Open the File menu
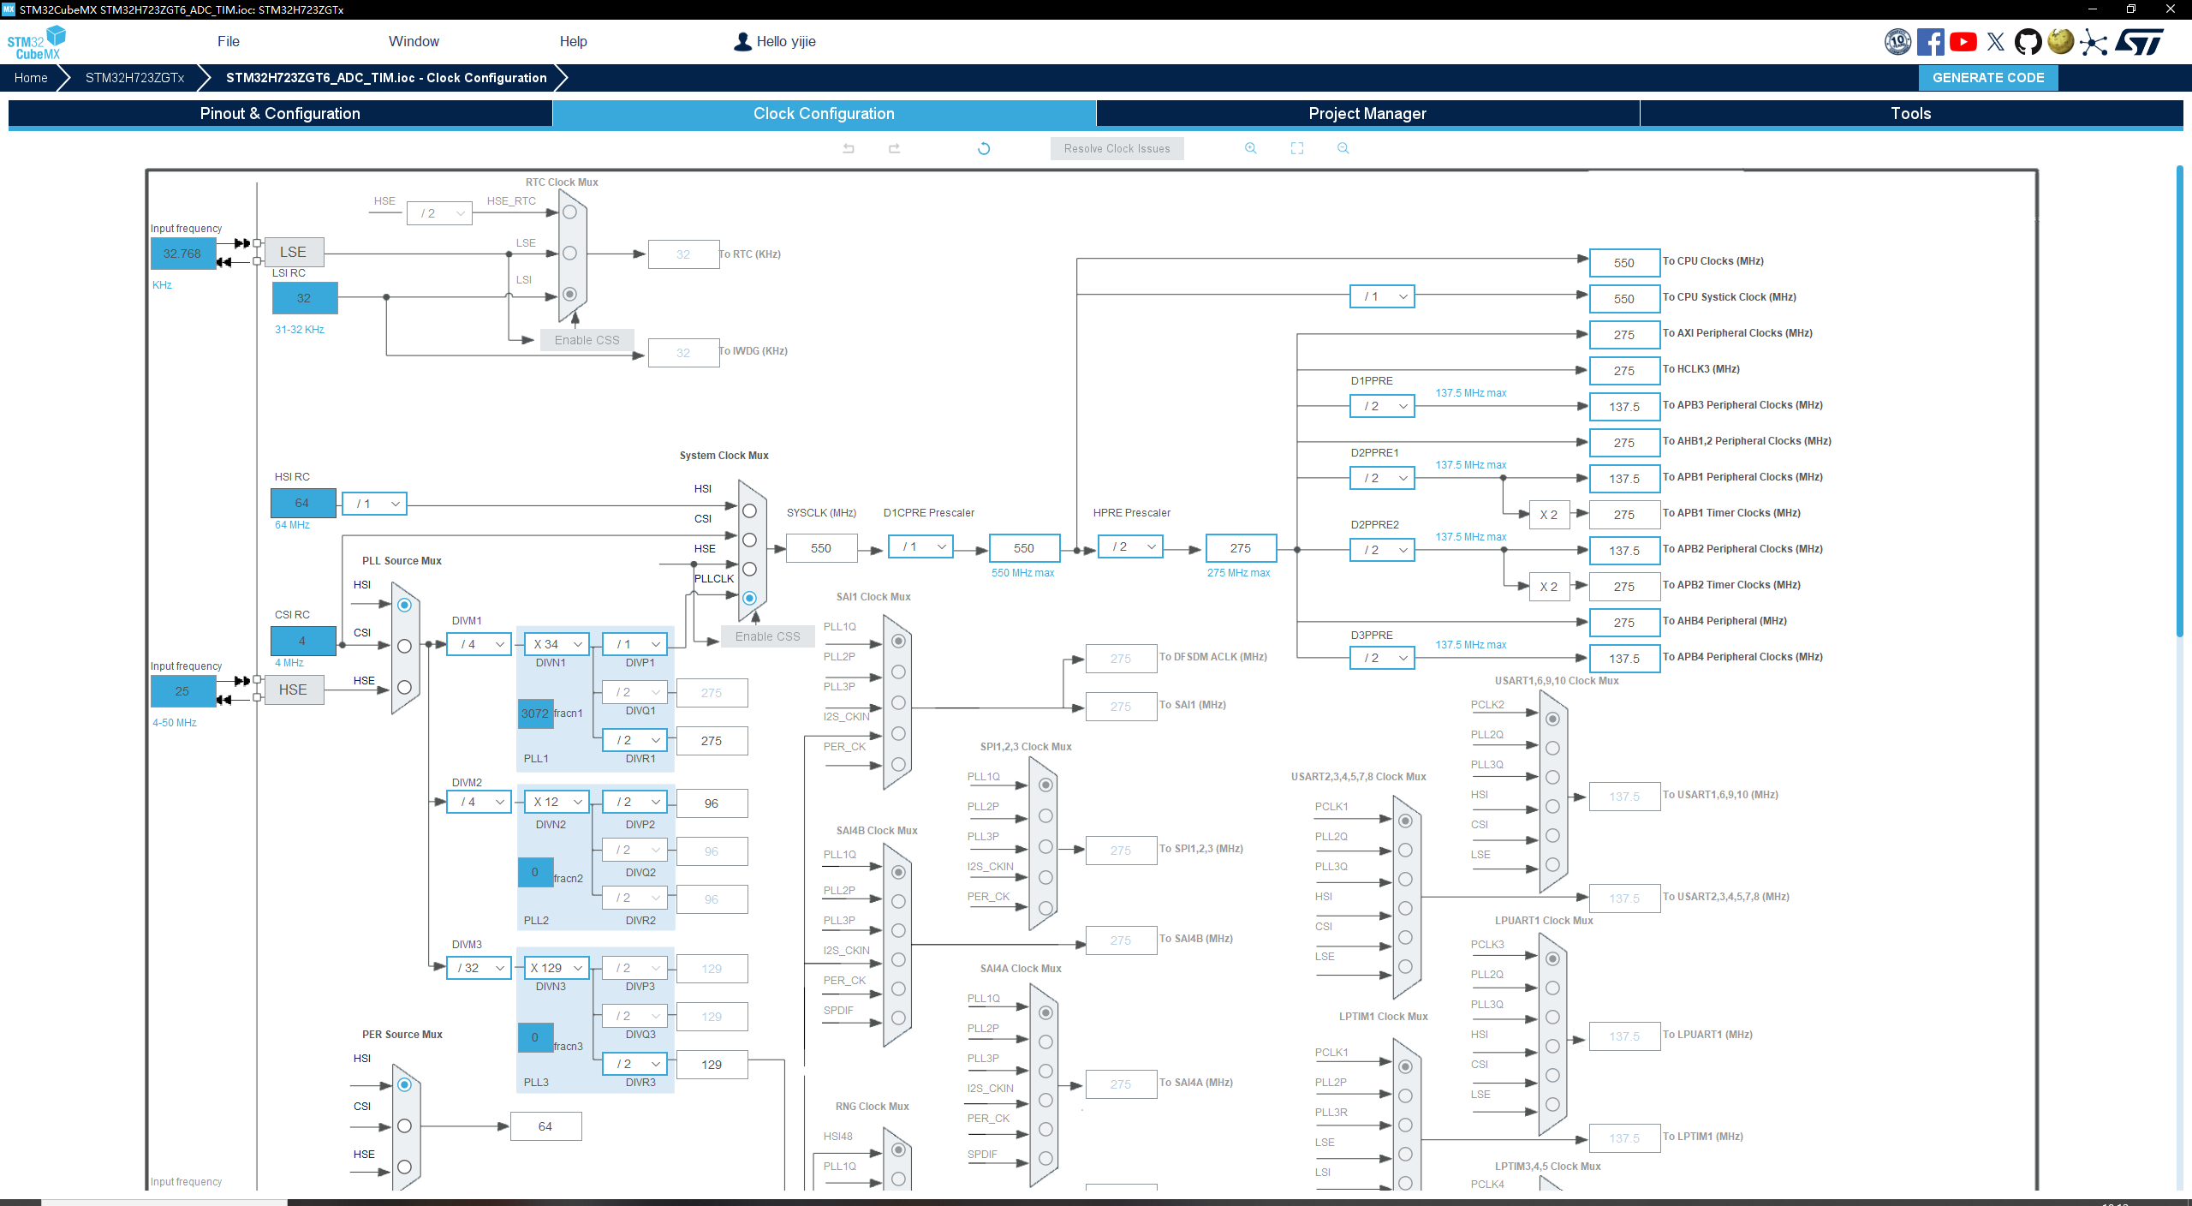 click(229, 41)
